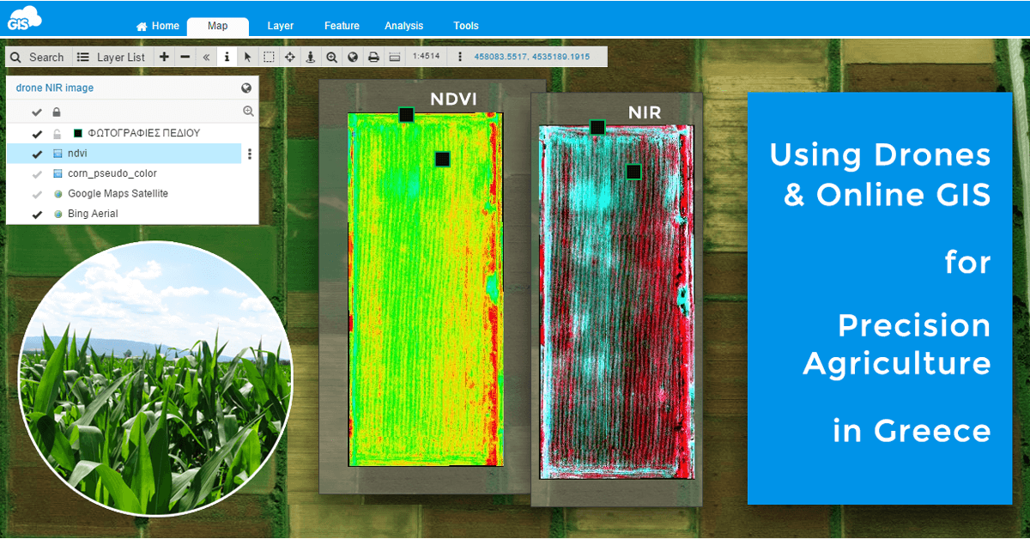Toggle the lock on ΦΩΤΟΓΡΑΦΙΕΣ ΠΕΔΙΟΥ layer
The image size is (1030, 539).
58,134
